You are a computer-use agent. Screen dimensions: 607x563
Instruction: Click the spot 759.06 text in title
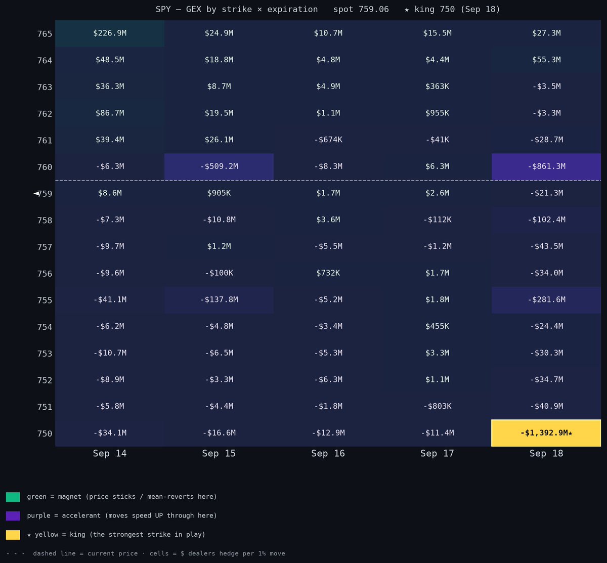(x=361, y=10)
